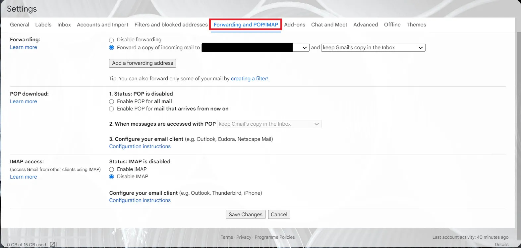Screen dimensions: 521x248
Task: Click Status: POP is disabled text
Action: tap(141, 94)
